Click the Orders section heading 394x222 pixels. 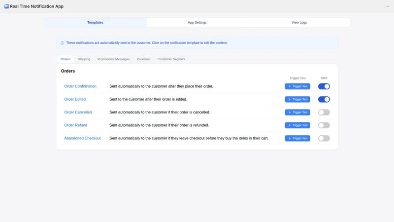(68, 71)
